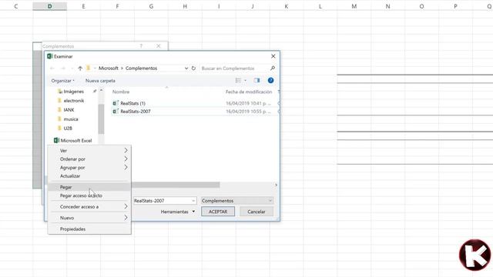493x277 pixels.
Task: Click the Cancelar button
Action: (x=257, y=212)
